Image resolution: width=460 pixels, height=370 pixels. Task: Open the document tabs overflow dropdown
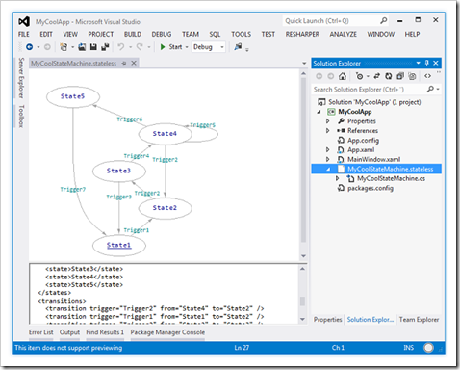point(304,64)
